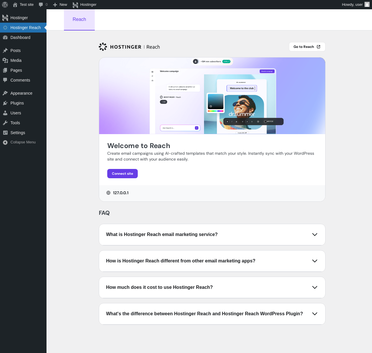This screenshot has height=353, width=372.
Task: Click the Hostinger sidebar logo icon
Action: pos(5,18)
